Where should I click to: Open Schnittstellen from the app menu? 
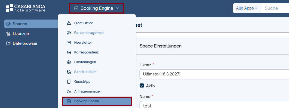click(x=97, y=72)
